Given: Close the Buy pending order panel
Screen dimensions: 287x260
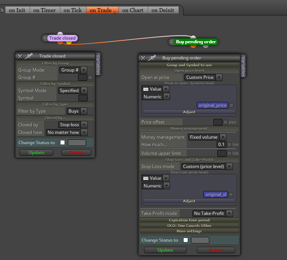Looking at the screenshot, I should (143, 58).
